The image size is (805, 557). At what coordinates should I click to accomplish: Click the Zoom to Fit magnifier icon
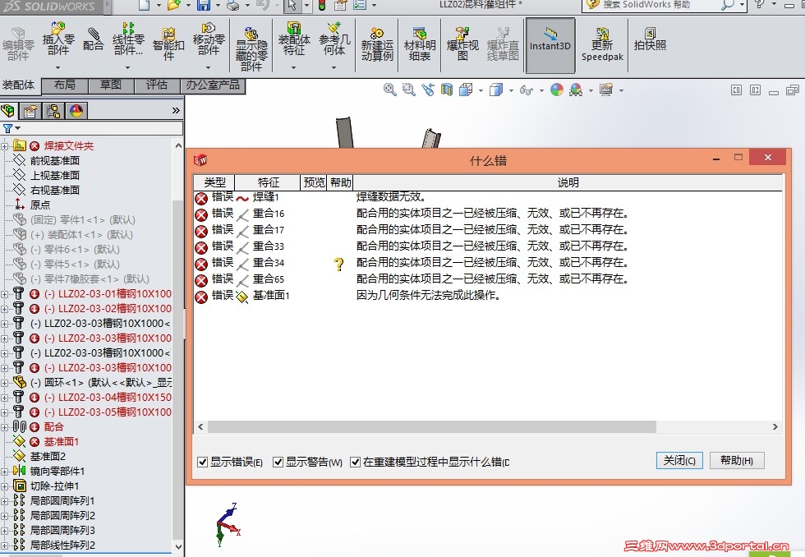tap(389, 90)
